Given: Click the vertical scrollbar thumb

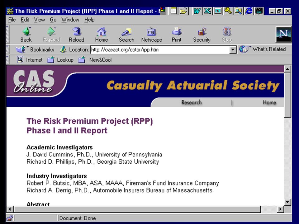Looking at the screenshot, I should (287, 95).
